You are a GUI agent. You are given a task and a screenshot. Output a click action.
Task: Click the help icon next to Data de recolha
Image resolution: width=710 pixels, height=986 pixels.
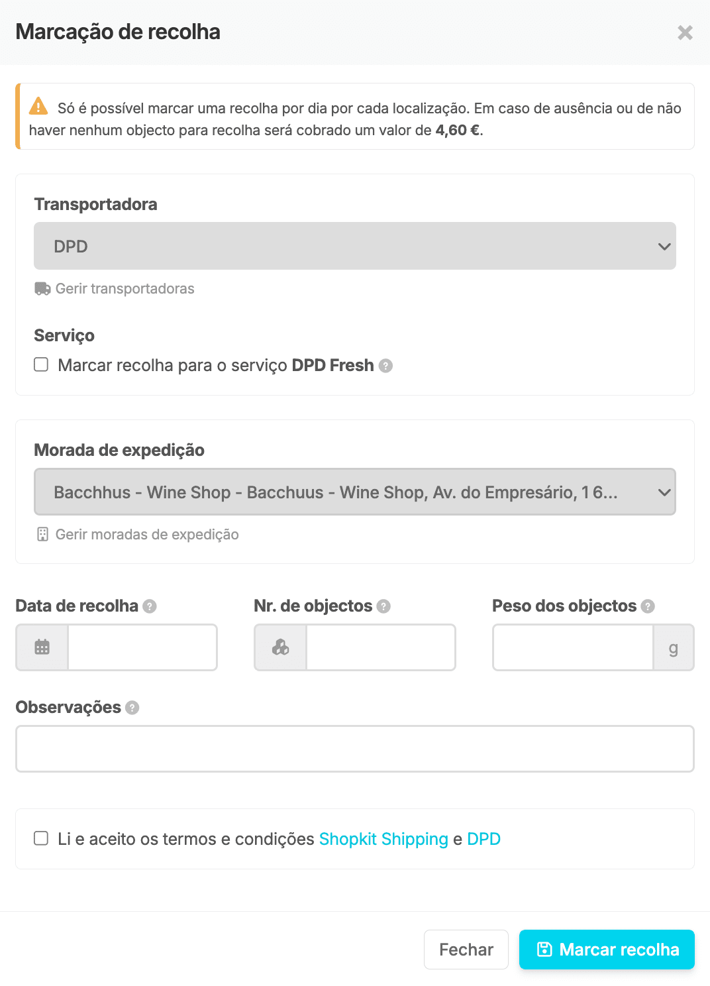pyautogui.click(x=150, y=606)
